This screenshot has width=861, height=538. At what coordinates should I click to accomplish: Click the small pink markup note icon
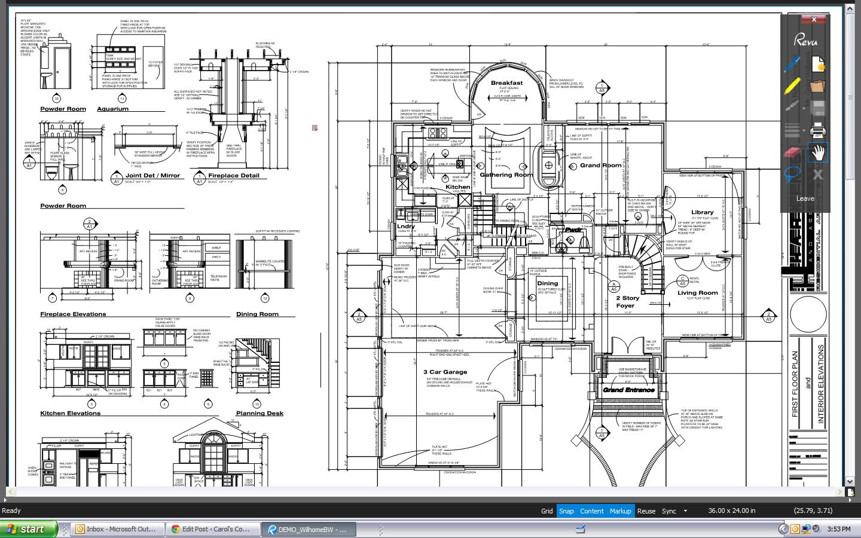315,128
